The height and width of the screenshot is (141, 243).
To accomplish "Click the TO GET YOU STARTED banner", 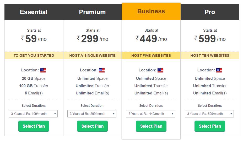I will coord(34,55).
